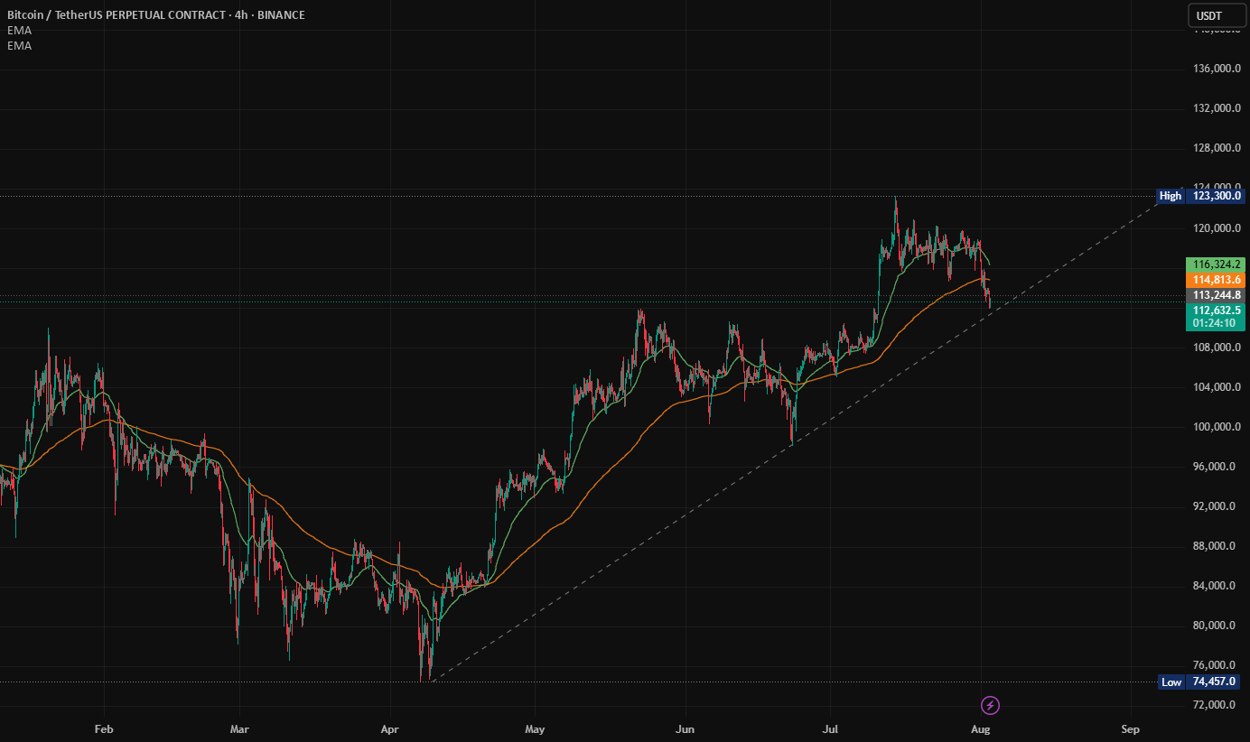Click the Sep label on time axis
The width and height of the screenshot is (1250, 742).
tap(1129, 728)
